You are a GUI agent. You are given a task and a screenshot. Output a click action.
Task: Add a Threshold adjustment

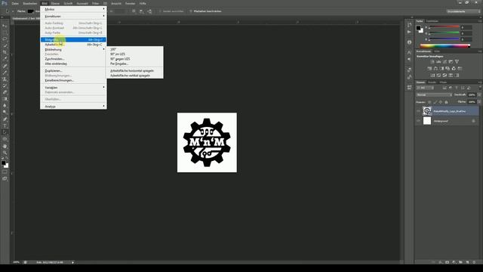point(445,76)
